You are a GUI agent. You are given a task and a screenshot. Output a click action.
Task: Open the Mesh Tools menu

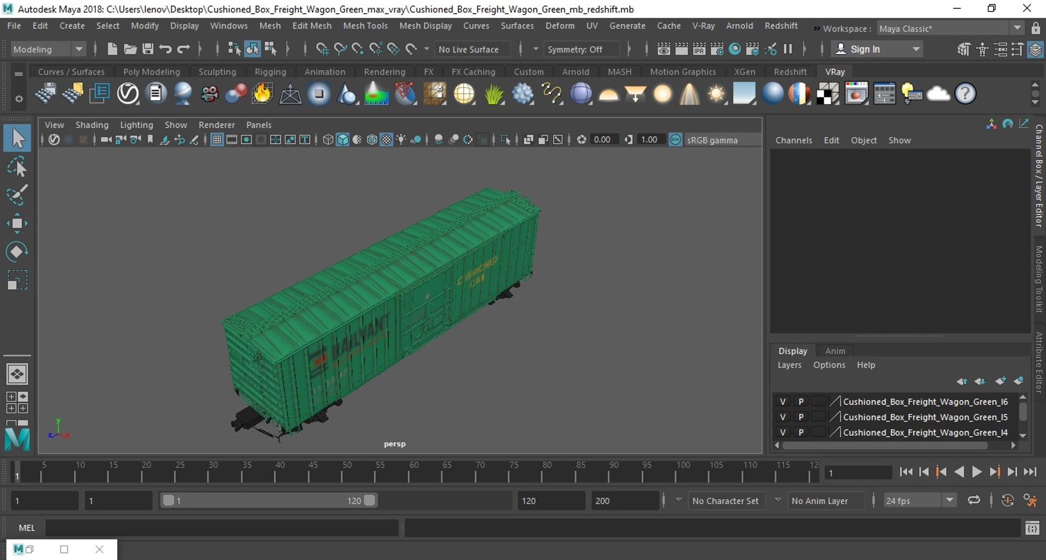point(365,26)
